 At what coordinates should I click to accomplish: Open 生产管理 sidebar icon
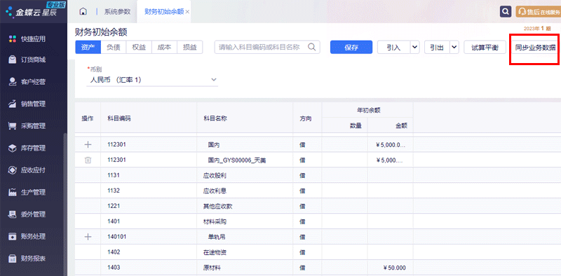click(x=13, y=193)
